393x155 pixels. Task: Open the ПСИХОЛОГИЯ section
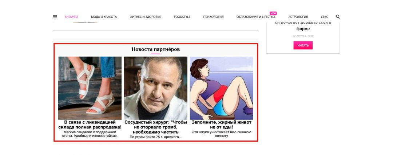tap(213, 17)
